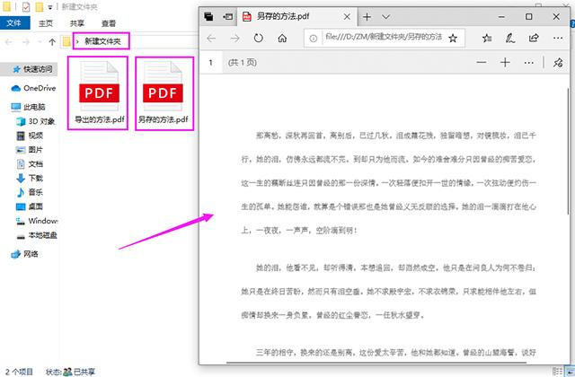Zoom in the PDF with plus button
The image size is (575, 377).
[x=505, y=63]
